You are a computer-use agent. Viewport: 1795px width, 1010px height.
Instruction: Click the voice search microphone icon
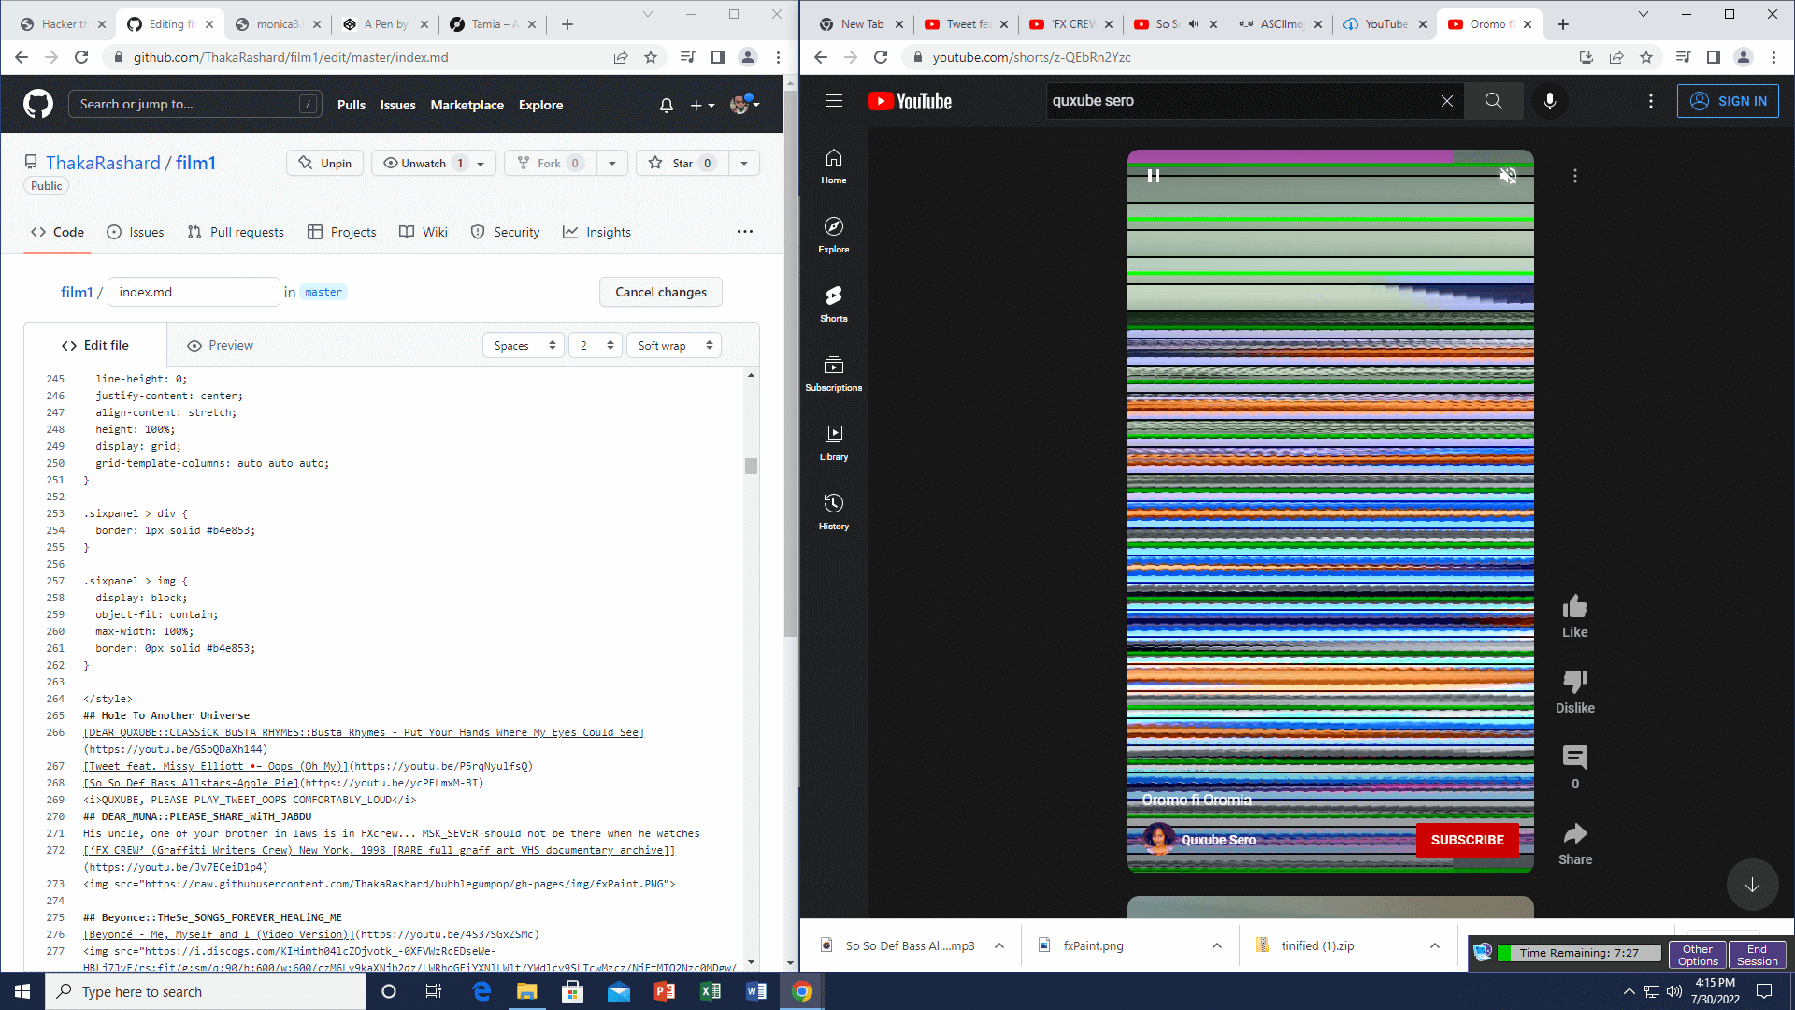tap(1549, 101)
